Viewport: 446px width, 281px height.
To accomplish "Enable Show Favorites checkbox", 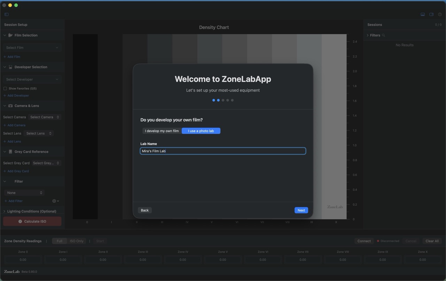I will point(5,89).
